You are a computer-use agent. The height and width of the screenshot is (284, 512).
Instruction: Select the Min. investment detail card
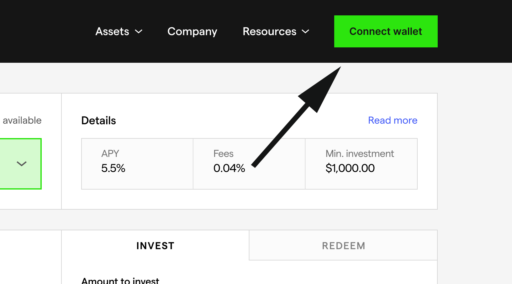coord(361,164)
